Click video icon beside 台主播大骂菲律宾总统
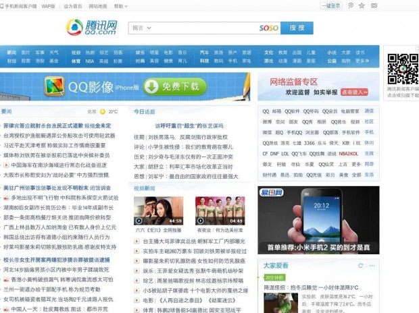The height and width of the screenshot is (313, 419). click(137, 241)
